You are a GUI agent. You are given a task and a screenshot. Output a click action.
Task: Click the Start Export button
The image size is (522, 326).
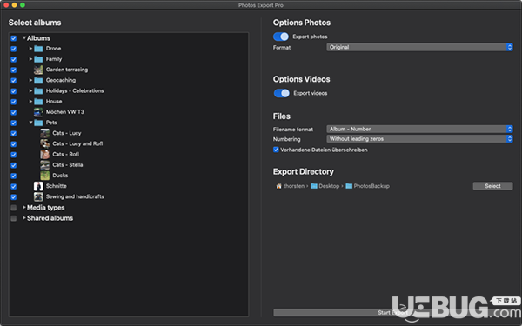point(393,313)
